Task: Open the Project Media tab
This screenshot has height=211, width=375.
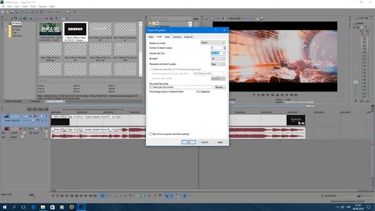Action: coord(54,101)
